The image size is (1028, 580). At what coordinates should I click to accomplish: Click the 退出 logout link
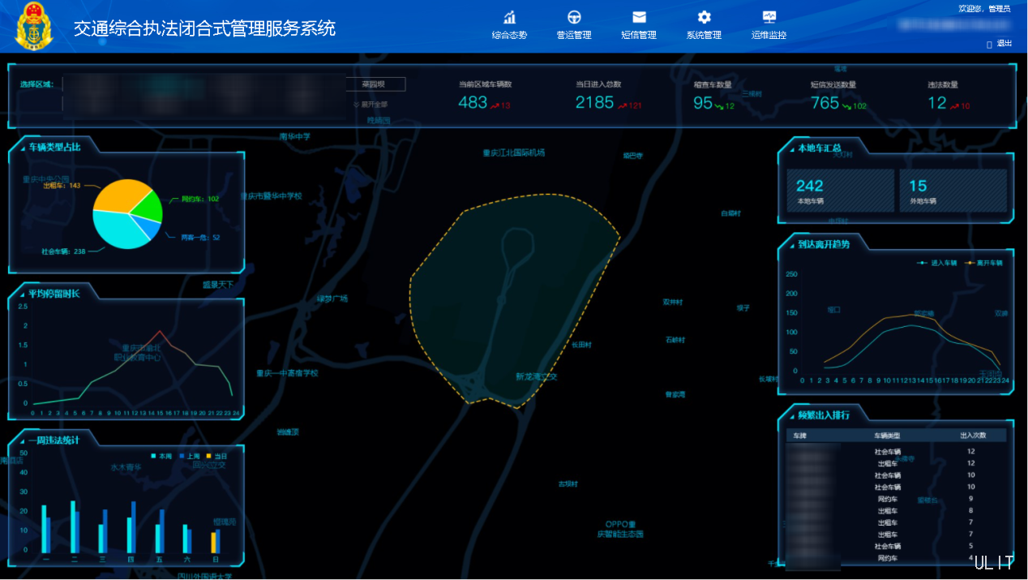pyautogui.click(x=1004, y=43)
